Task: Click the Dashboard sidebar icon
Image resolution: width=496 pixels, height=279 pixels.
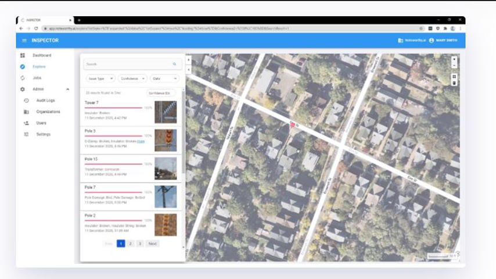Action: 23,55
